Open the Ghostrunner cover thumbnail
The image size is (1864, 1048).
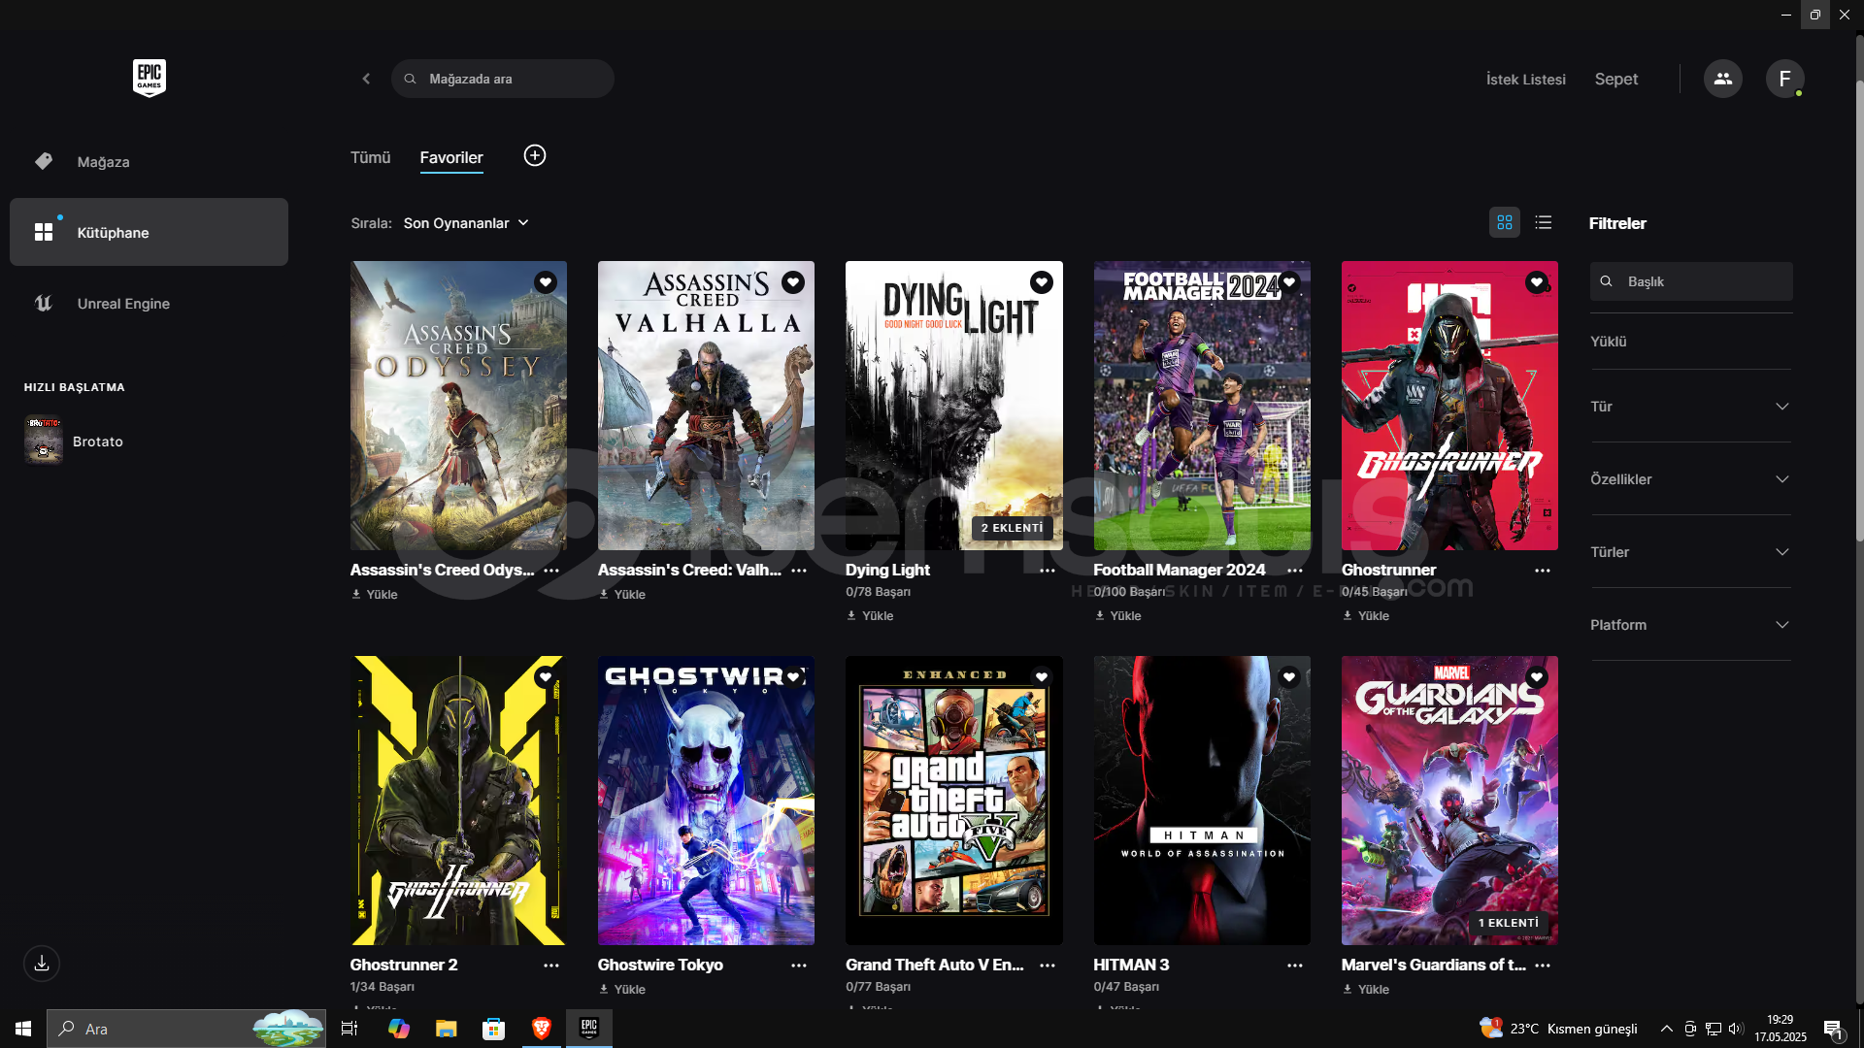[1449, 406]
